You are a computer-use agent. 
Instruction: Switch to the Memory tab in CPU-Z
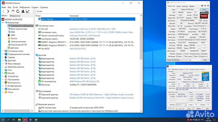tap(182, 70)
